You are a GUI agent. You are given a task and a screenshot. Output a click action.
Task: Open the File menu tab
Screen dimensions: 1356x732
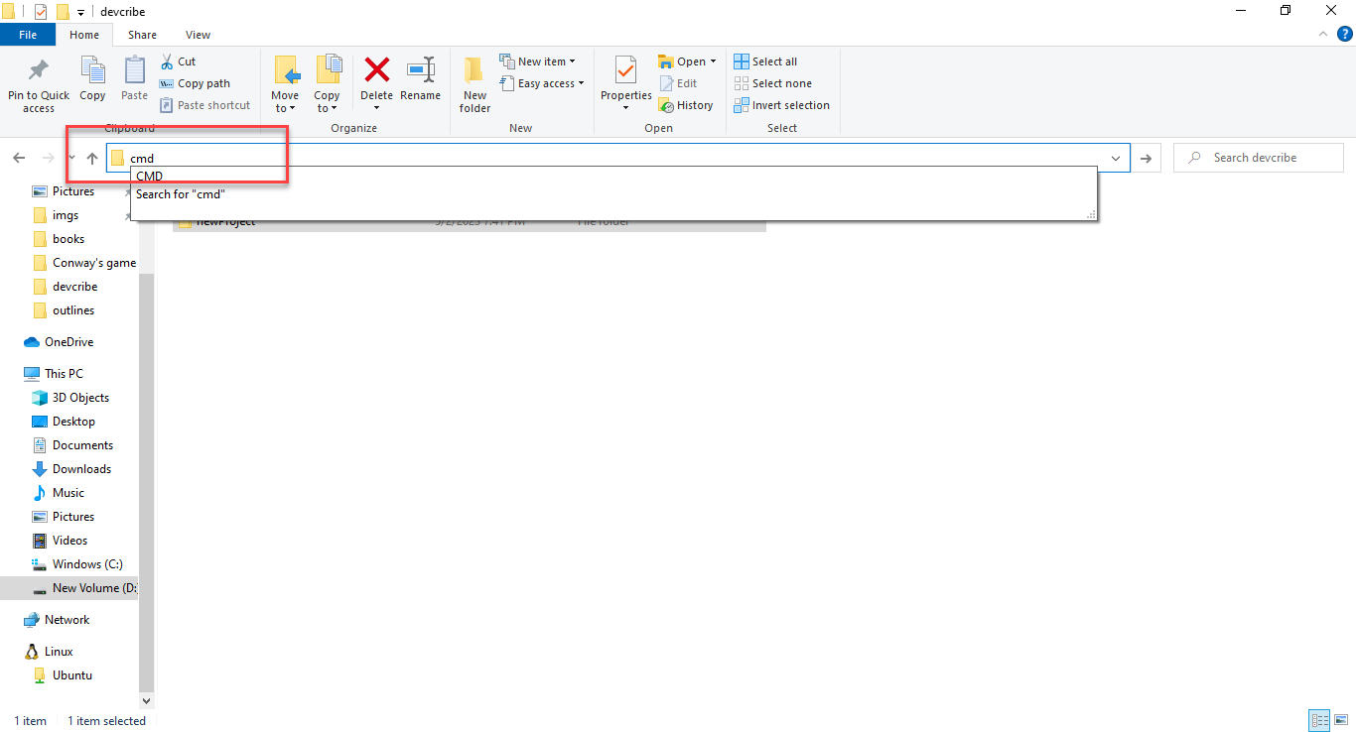[x=28, y=35]
